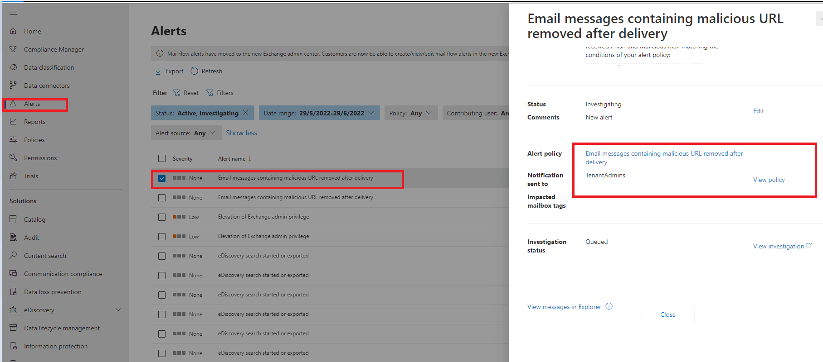Open Data lifecycle management in the sidebar
Image resolution: width=823 pixels, height=362 pixels.
pyautogui.click(x=62, y=328)
